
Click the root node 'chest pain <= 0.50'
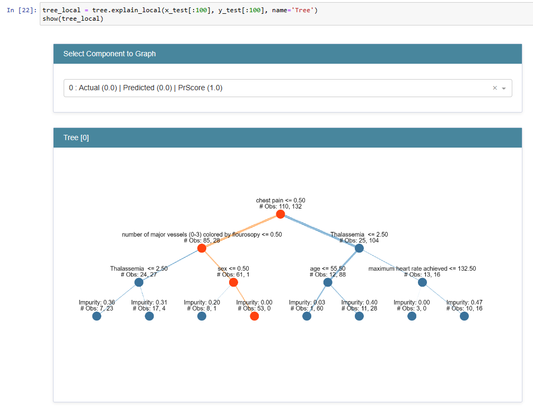click(x=281, y=214)
